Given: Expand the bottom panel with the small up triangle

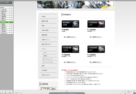Looking at the screenshot, I should pos(67,91).
